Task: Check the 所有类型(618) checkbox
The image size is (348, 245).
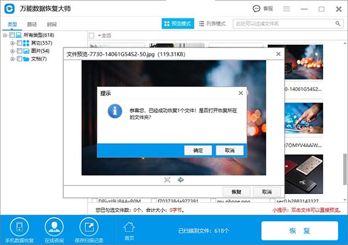Action: (12, 35)
